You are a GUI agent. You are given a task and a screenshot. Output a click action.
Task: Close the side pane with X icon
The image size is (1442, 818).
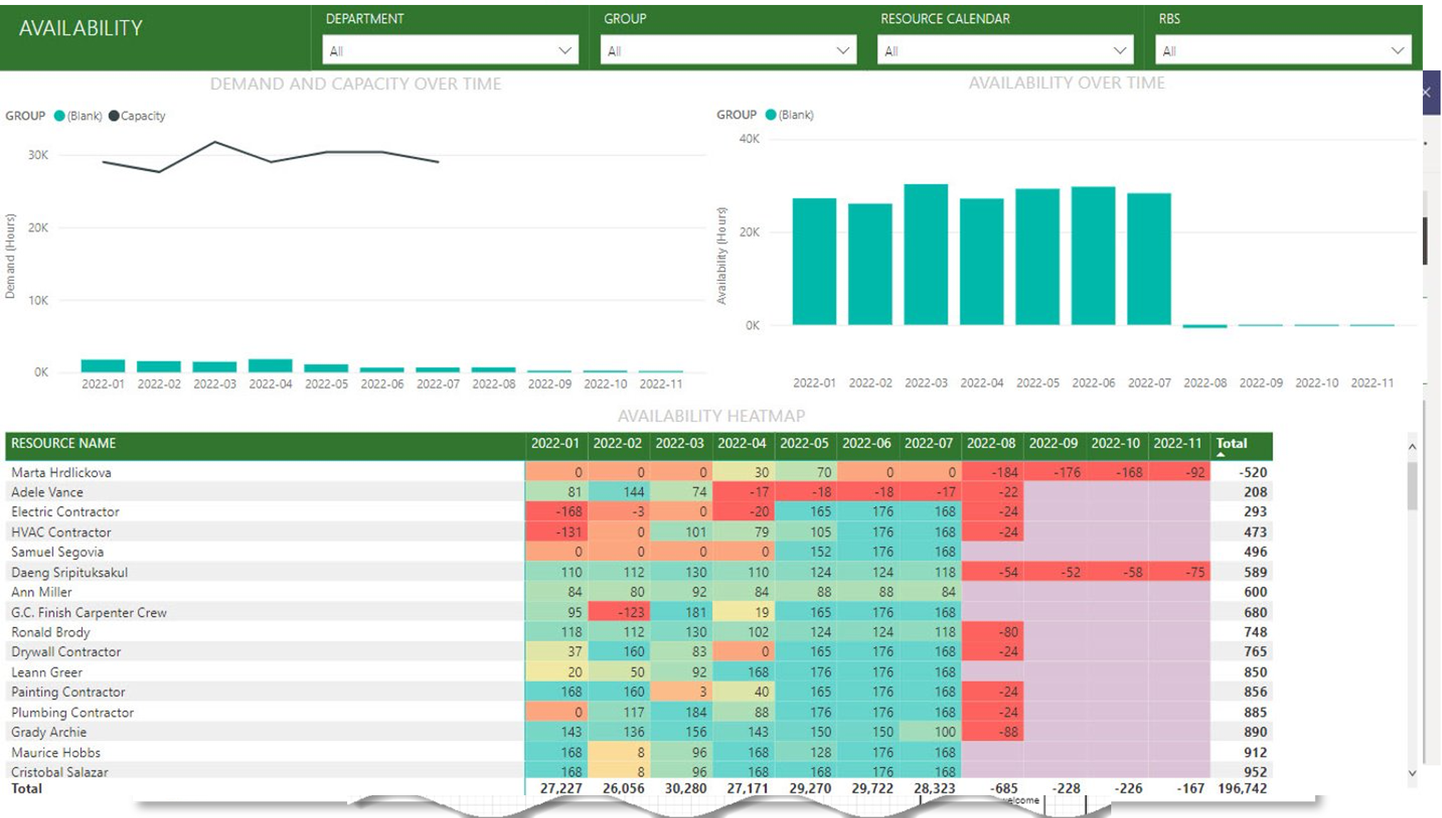[x=1426, y=92]
